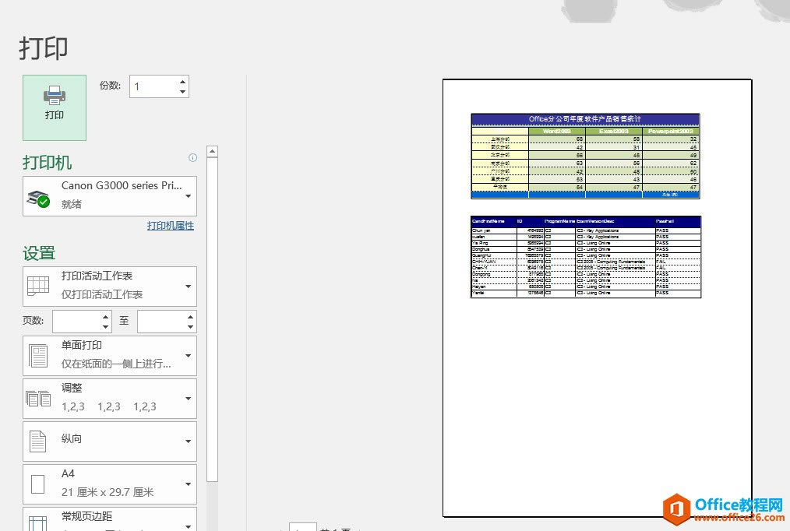Click the Canon printer status icon
The height and width of the screenshot is (531, 790).
point(38,199)
